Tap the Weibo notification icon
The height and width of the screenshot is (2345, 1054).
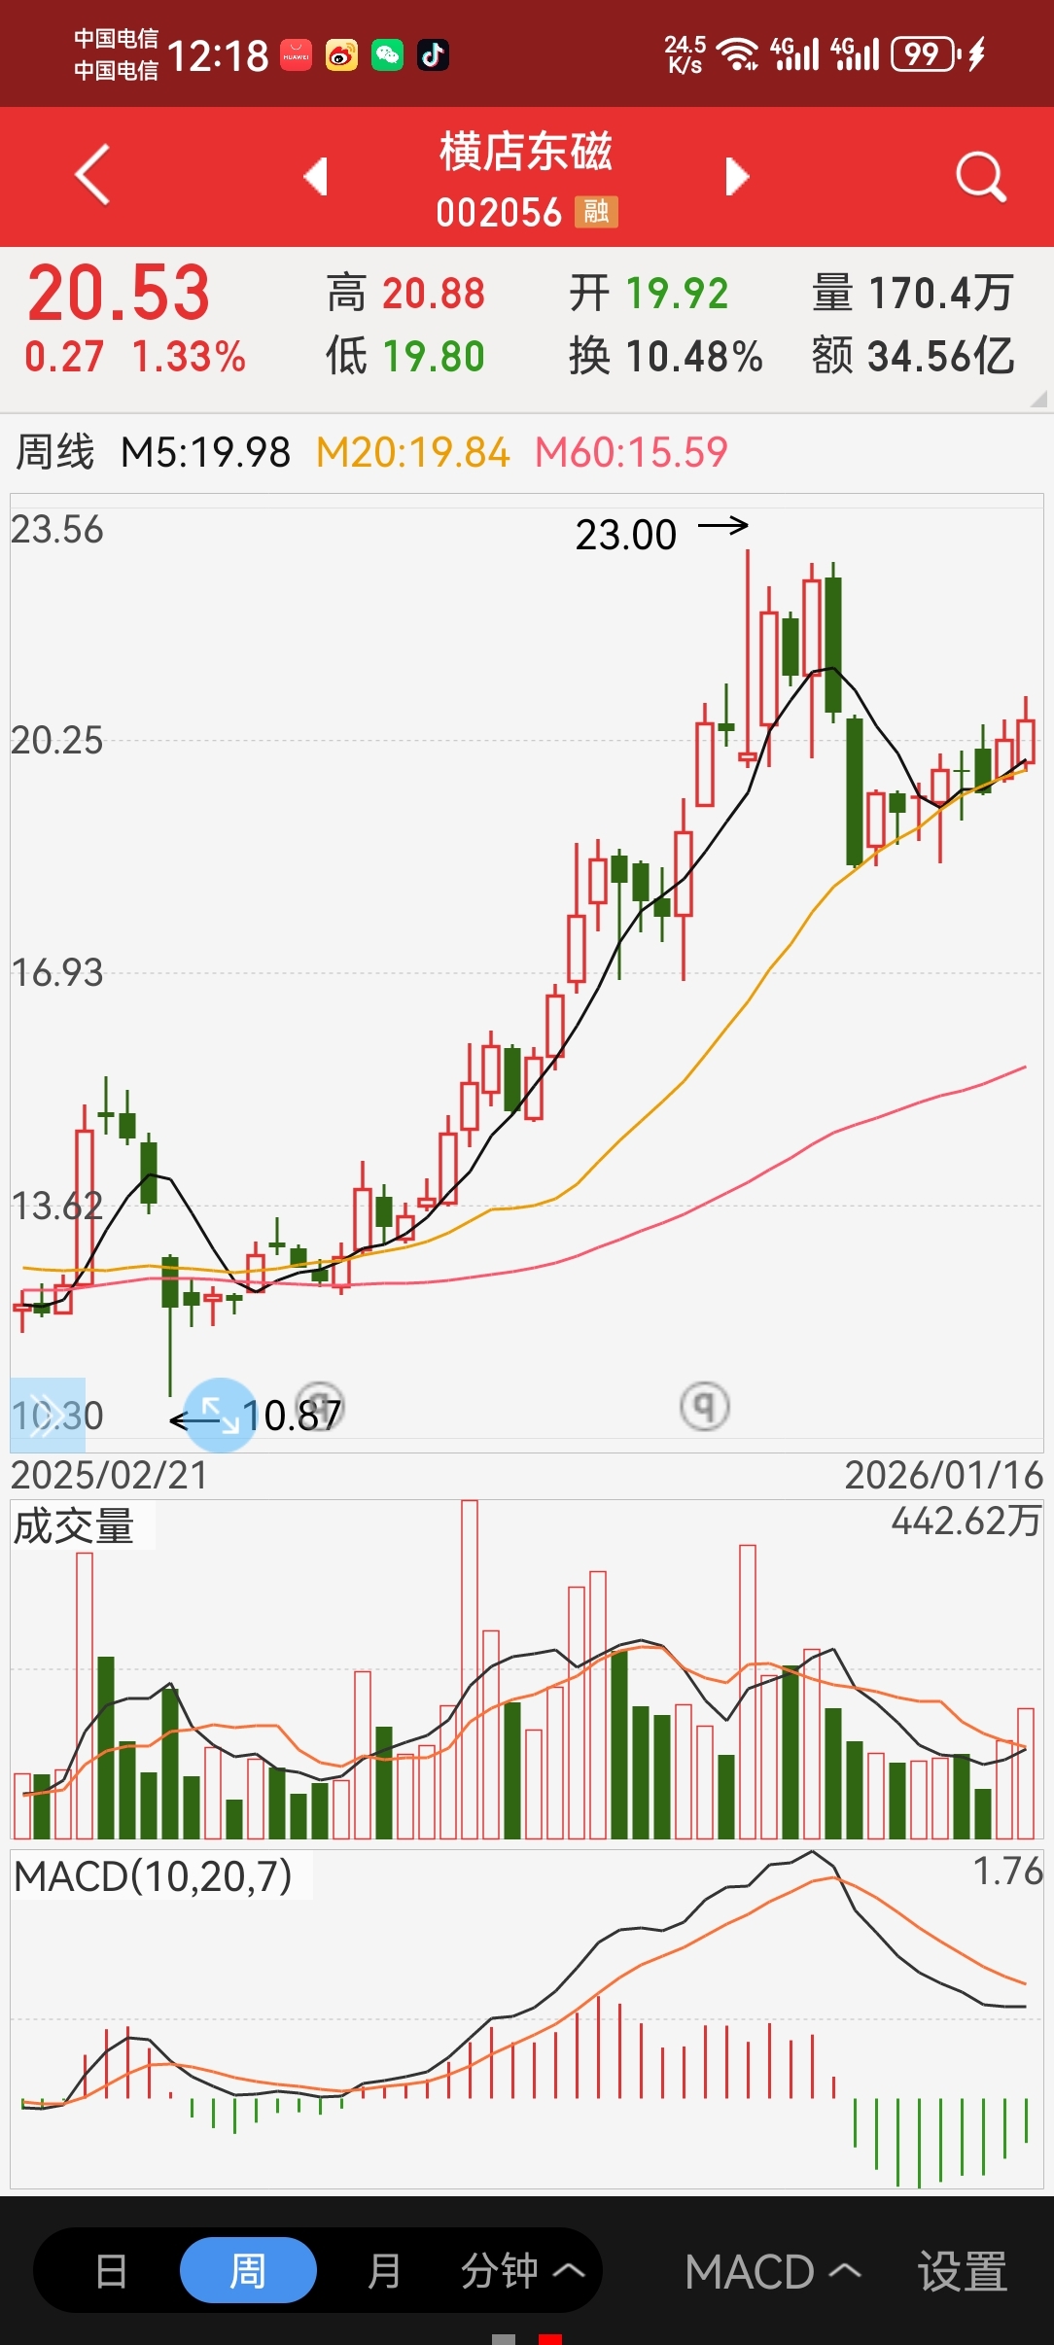pos(341,55)
